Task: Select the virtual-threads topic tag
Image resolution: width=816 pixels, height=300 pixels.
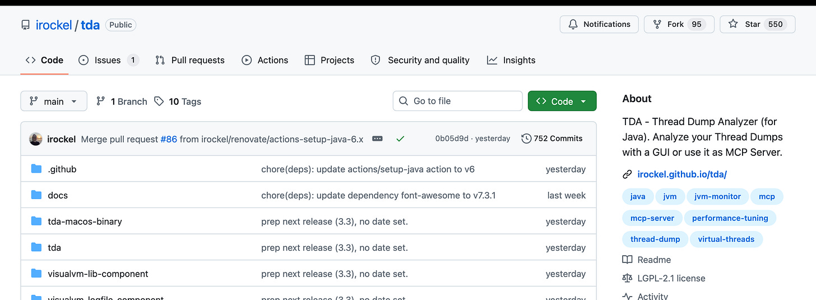Action: [726, 239]
